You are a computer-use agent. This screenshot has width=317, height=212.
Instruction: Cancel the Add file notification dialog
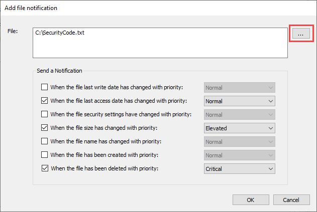(291, 199)
